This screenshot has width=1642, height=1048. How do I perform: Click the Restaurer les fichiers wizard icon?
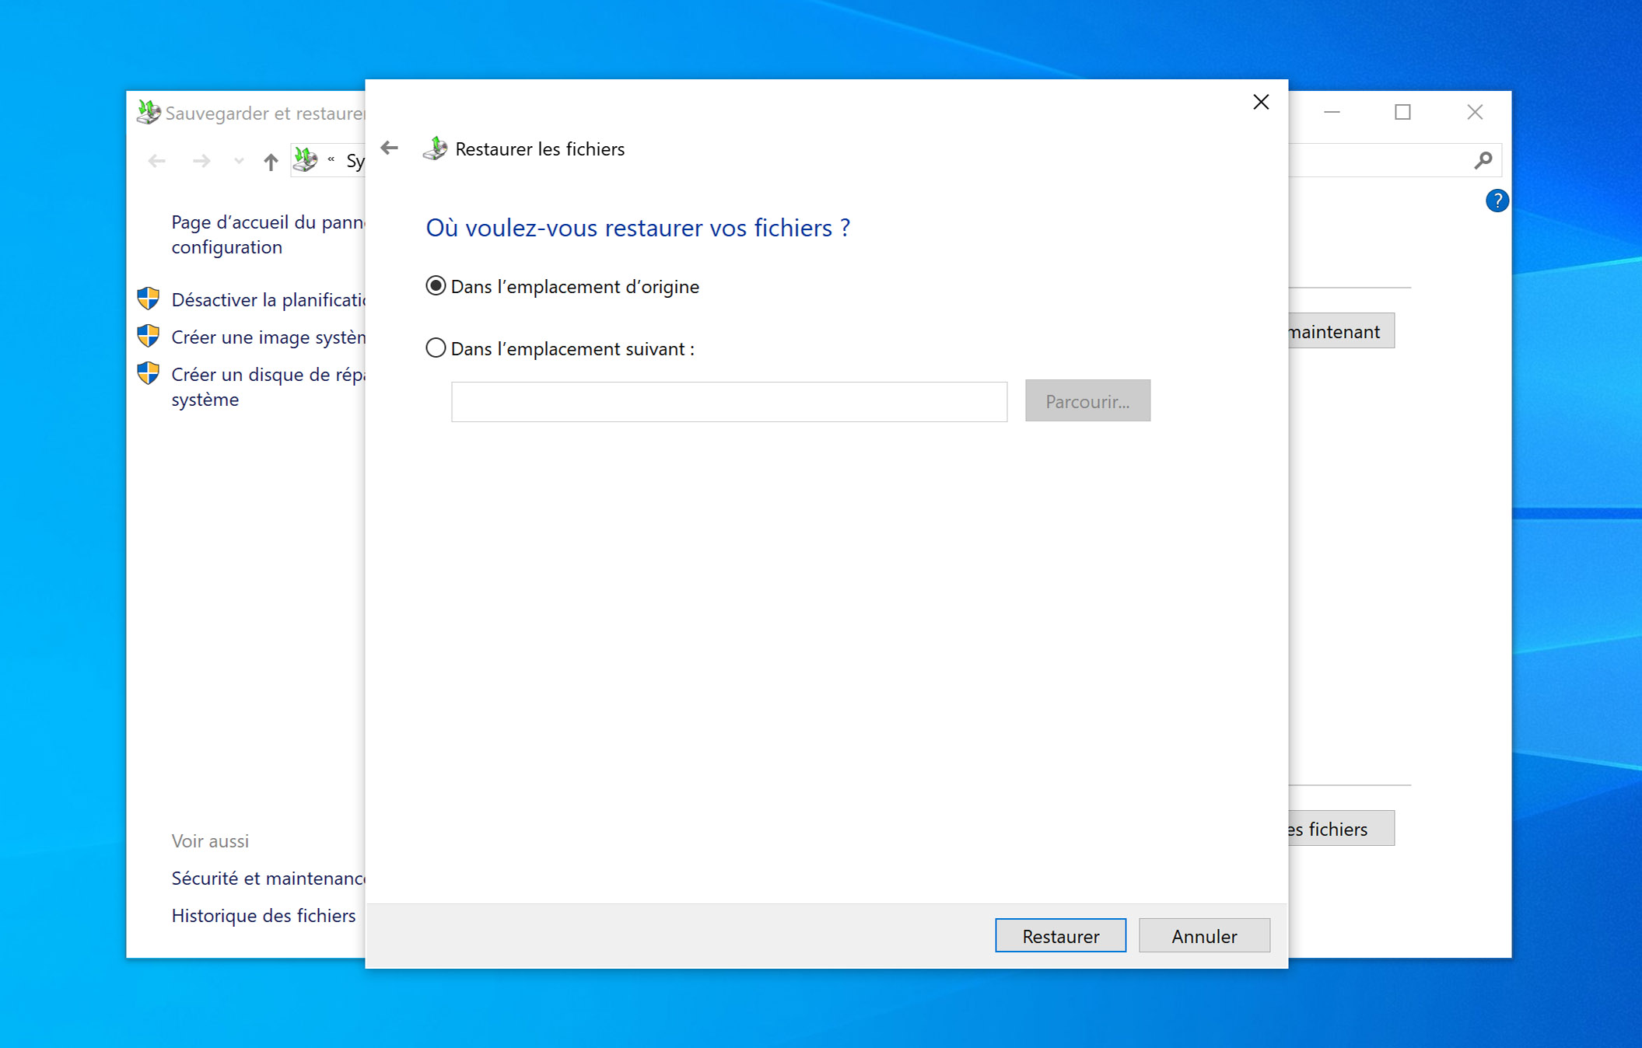point(435,148)
